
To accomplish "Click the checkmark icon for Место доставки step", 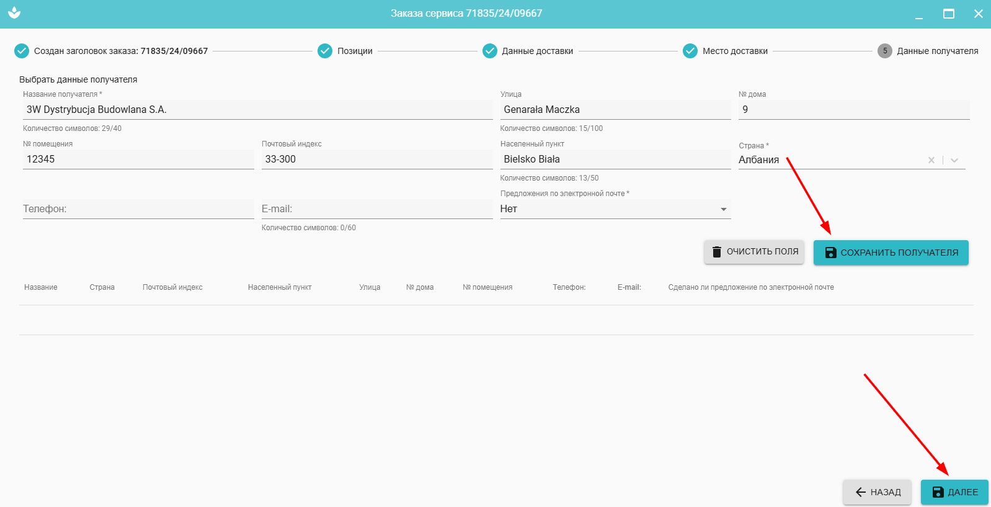I will (x=690, y=51).
